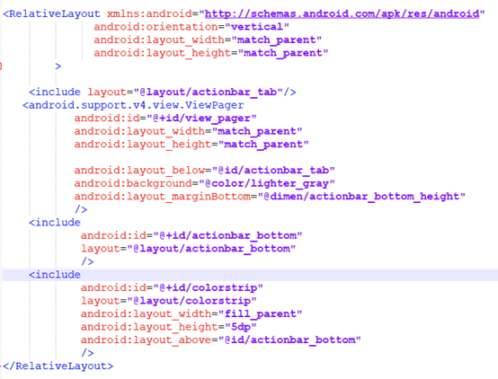498x379 pixels.
Task: Click the fill_parent layout_width value
Action: coord(261,314)
